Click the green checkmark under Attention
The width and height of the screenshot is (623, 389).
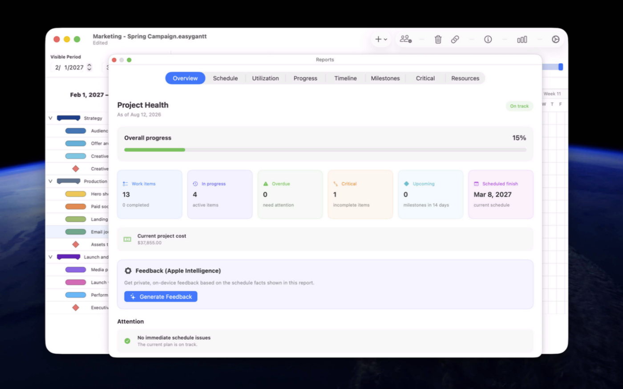[x=127, y=341]
